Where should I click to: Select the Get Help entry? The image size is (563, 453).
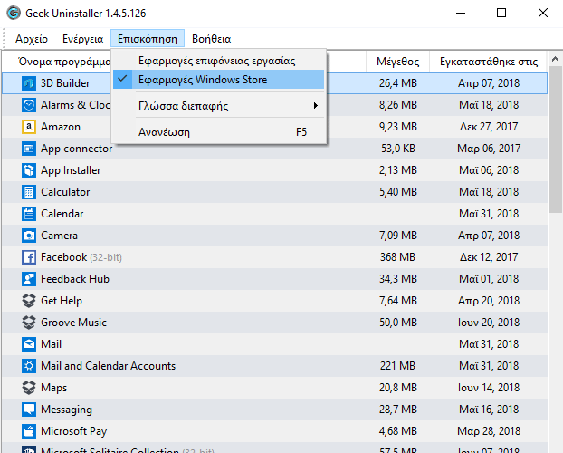tap(275, 301)
